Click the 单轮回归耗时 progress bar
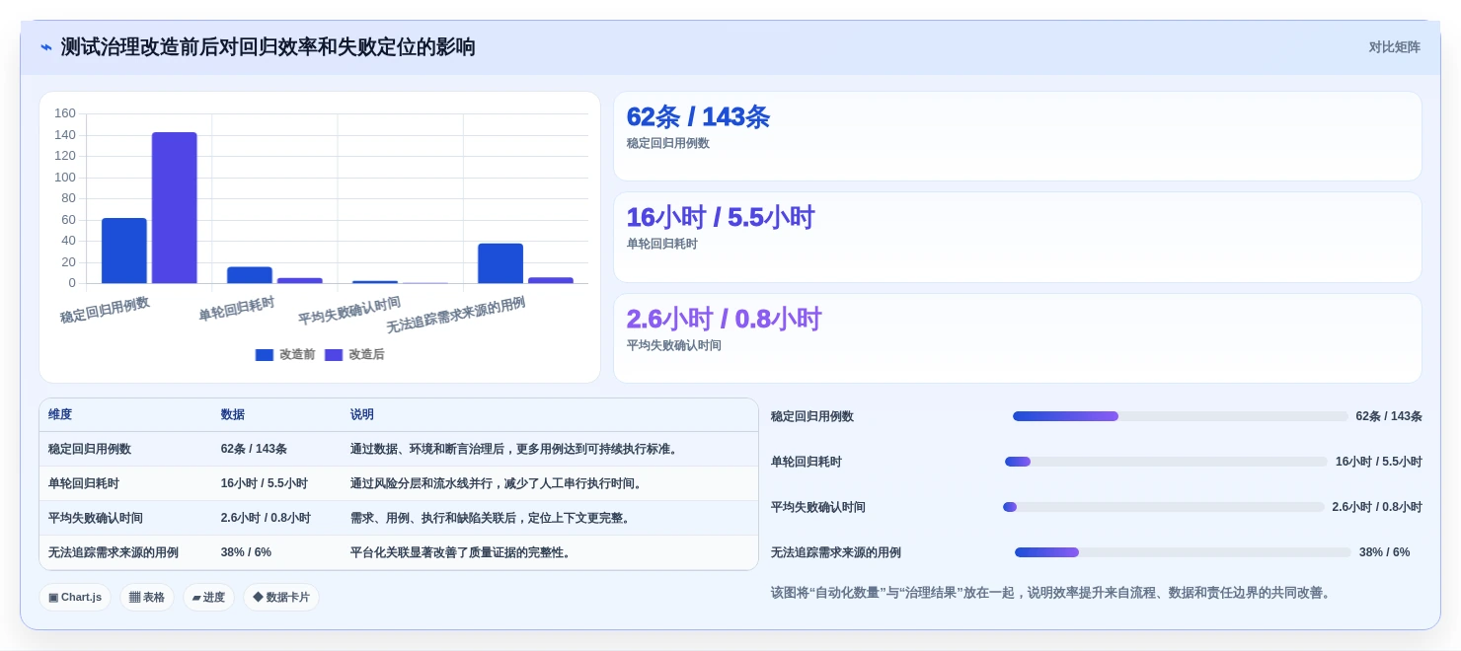Viewport: 1461px width, 651px height. point(1166,462)
